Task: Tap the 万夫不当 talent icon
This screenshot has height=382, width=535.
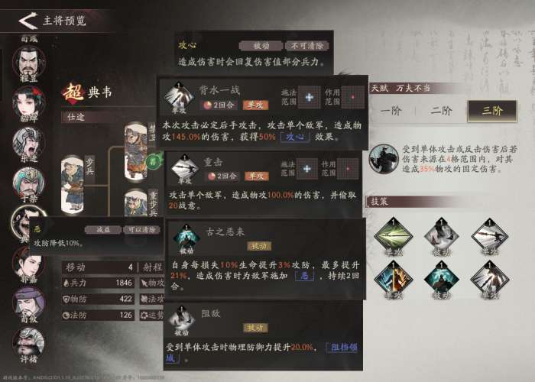Action: [384, 159]
